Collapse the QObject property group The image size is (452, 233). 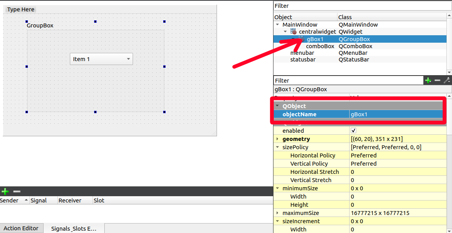(277, 106)
